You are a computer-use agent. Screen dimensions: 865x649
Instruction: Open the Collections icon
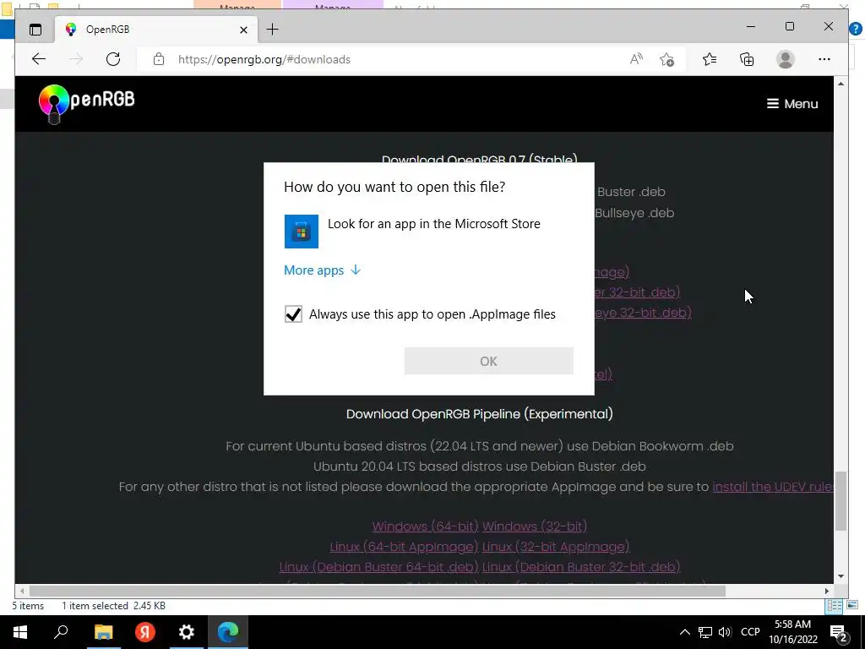[x=747, y=59]
